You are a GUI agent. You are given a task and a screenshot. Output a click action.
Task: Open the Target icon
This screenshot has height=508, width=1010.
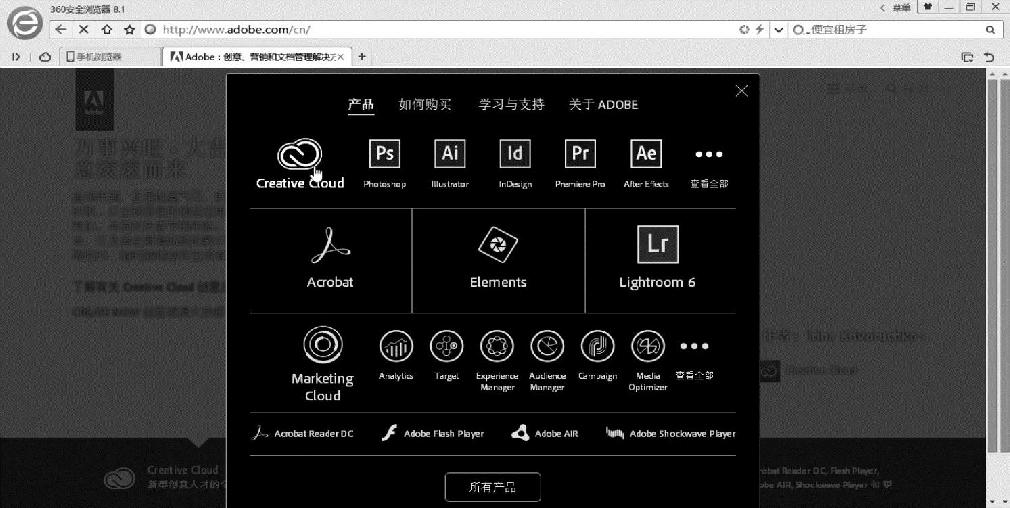pos(446,347)
